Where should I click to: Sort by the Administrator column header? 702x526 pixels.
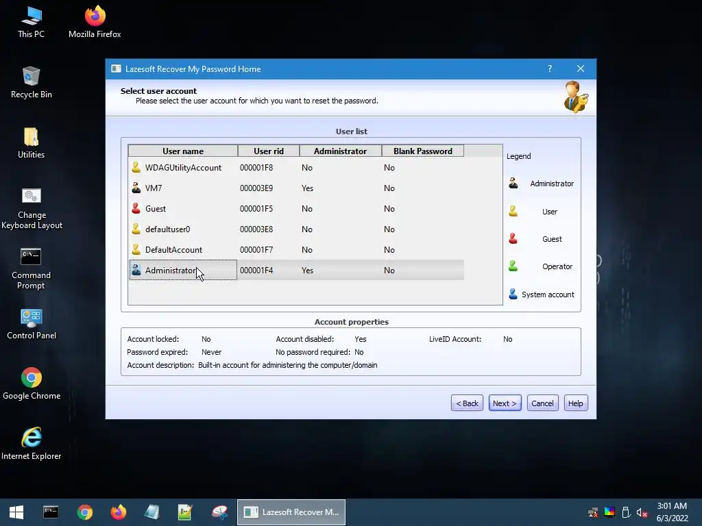click(x=340, y=151)
